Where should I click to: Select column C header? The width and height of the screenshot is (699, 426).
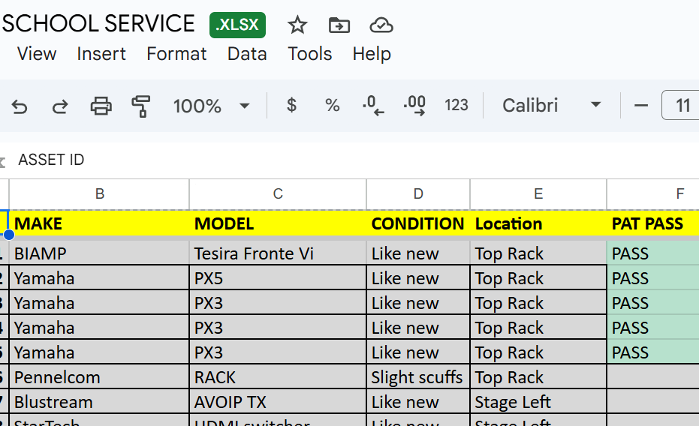point(278,194)
